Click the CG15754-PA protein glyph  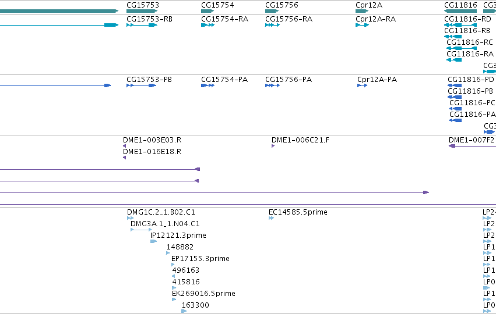pos(208,85)
